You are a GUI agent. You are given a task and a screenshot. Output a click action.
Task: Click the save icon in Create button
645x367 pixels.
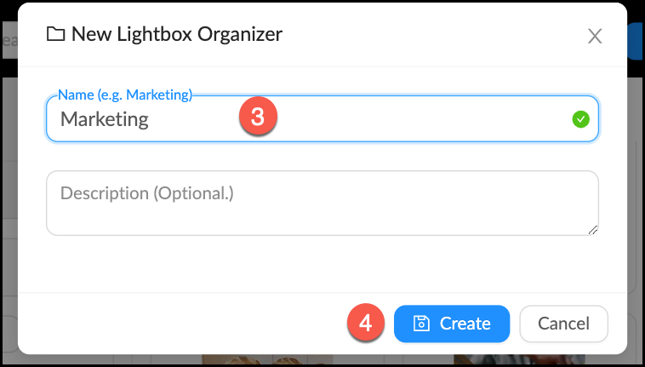tap(421, 324)
